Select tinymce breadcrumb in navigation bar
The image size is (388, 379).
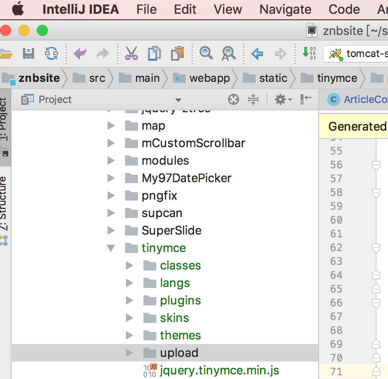click(329, 78)
